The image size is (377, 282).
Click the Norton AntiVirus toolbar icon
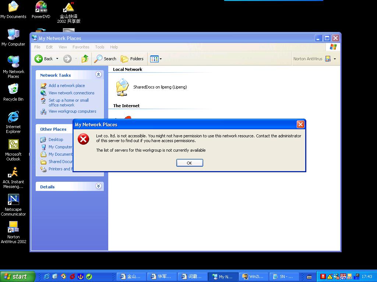328,59
